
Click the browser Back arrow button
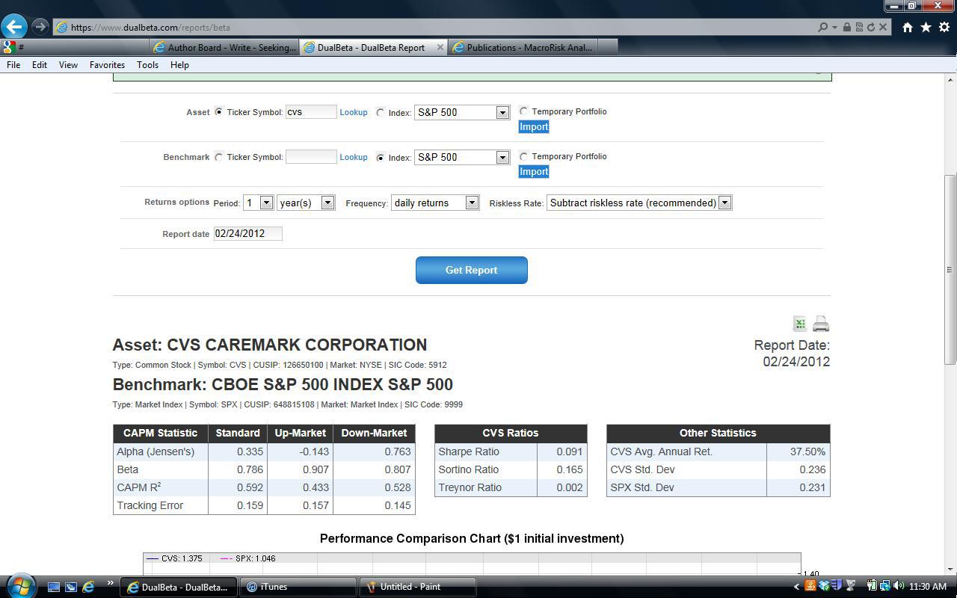click(x=13, y=27)
